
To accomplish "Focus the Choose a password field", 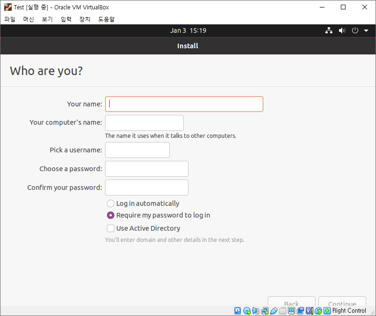I will [147, 169].
